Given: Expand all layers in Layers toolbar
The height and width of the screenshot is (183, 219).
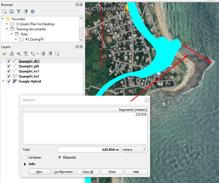Looking at the screenshot, I should pyautogui.click(x=43, y=54).
